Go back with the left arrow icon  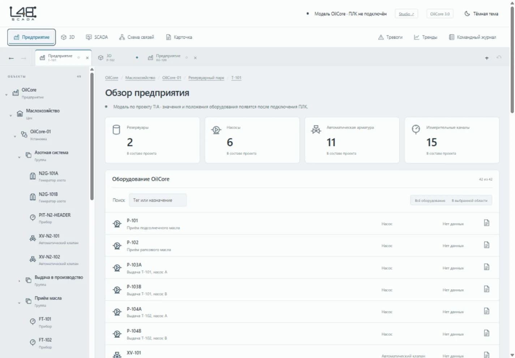pyautogui.click(x=11, y=58)
